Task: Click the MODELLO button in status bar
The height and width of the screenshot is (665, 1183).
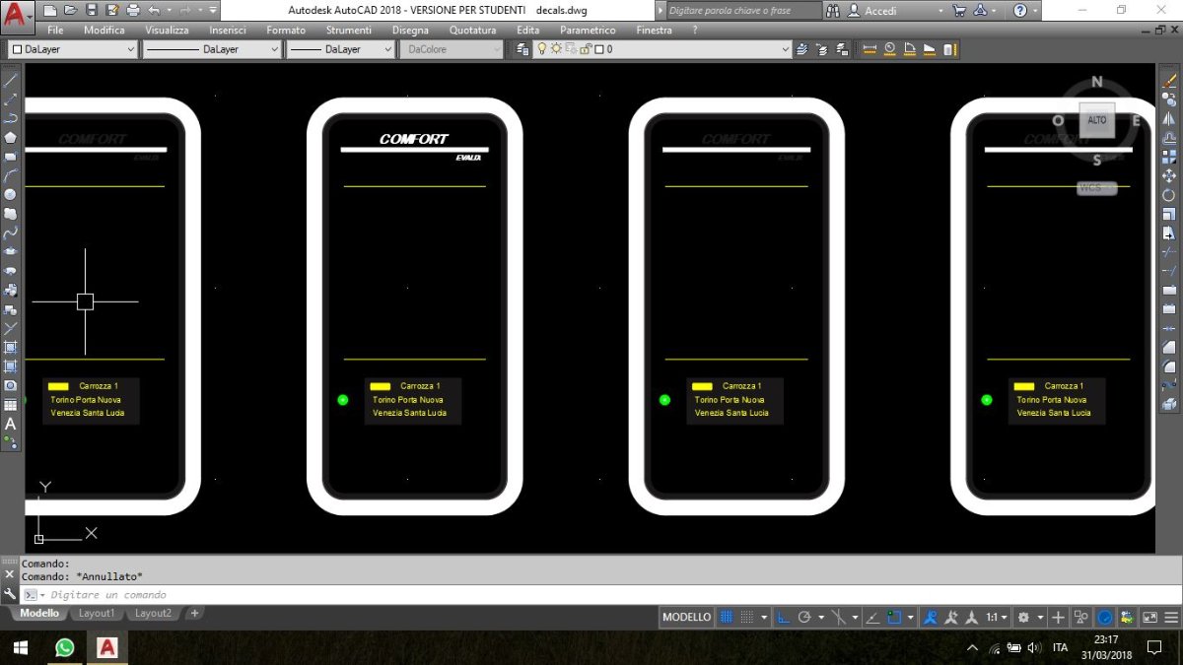Action: (686, 618)
